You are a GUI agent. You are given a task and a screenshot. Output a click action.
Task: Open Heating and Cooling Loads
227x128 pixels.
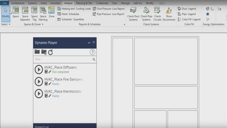[x=74, y=9]
